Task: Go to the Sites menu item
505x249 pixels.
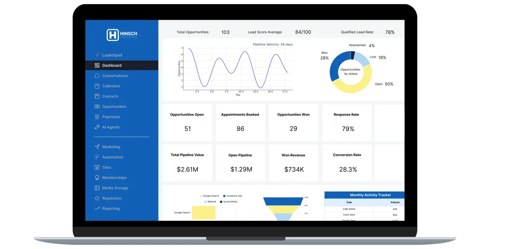Action: [x=122, y=168]
